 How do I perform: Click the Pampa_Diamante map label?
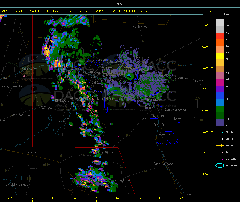[11, 86]
